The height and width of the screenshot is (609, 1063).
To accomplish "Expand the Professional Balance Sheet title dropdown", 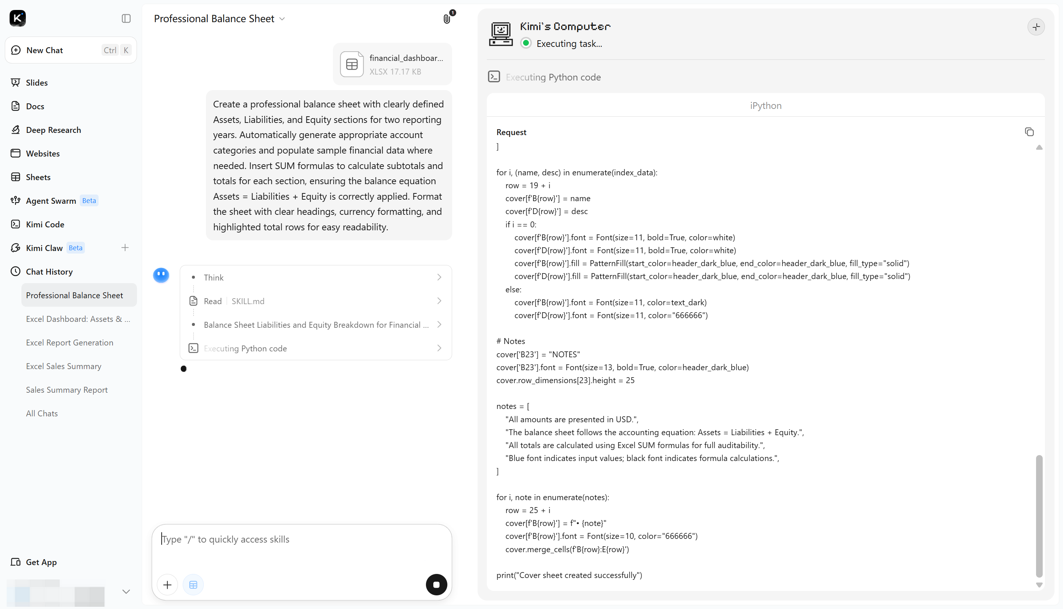I will (282, 19).
